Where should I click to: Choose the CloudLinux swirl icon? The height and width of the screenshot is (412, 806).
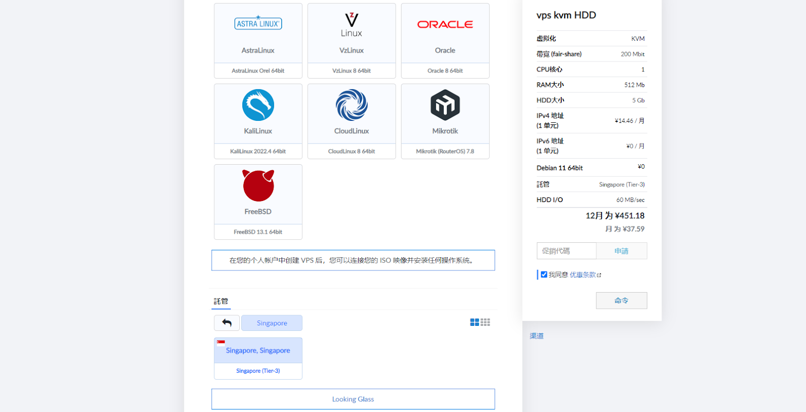[352, 105]
